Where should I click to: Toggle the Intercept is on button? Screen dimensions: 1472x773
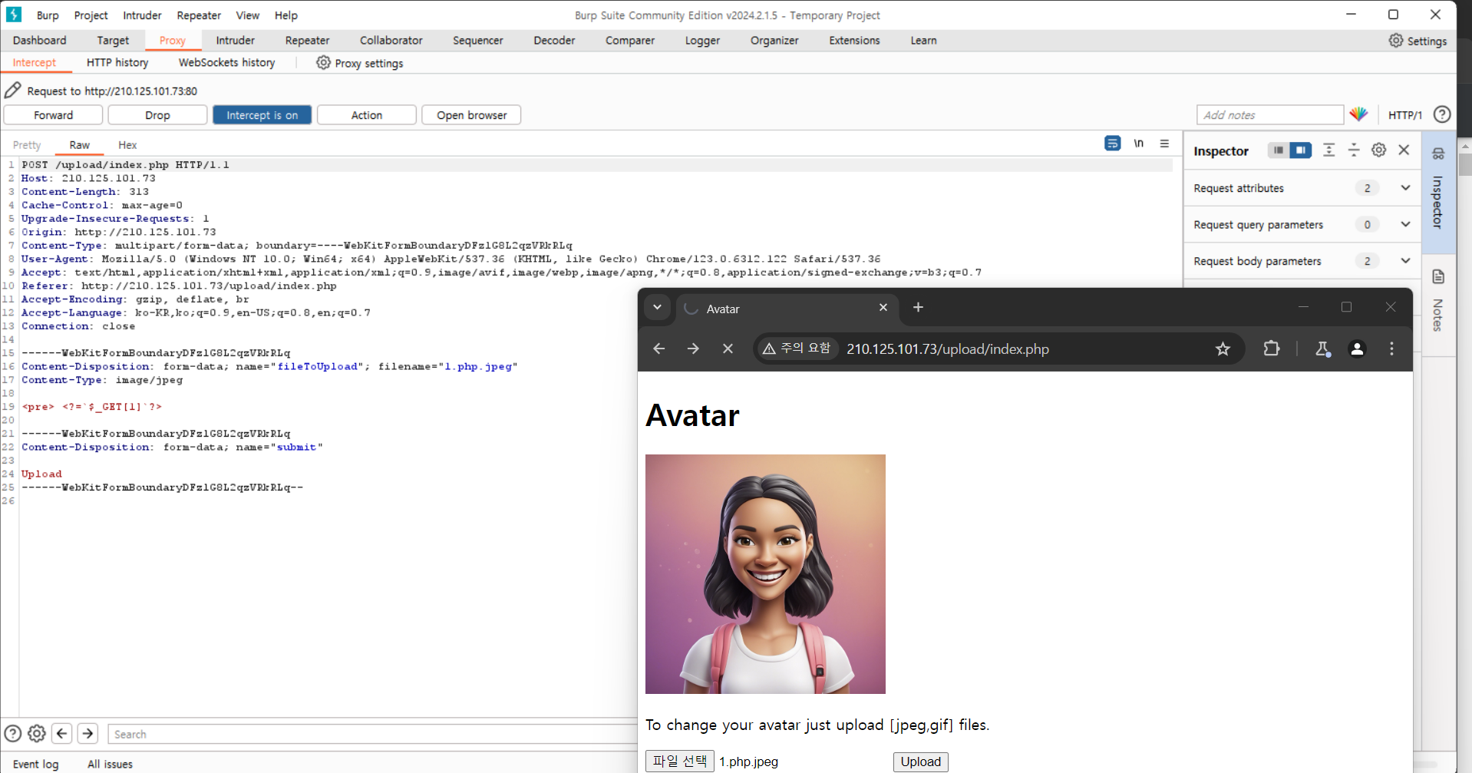tap(262, 115)
